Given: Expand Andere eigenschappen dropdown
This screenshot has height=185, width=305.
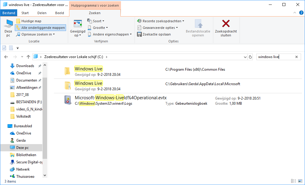Looking at the screenshot, I should (110, 34).
